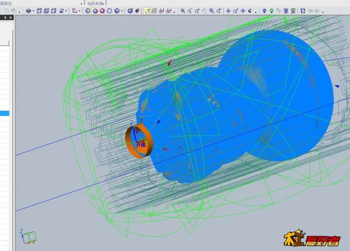Click green bulb in dotted frame icon
350x251 pixels.
[x=294, y=11]
